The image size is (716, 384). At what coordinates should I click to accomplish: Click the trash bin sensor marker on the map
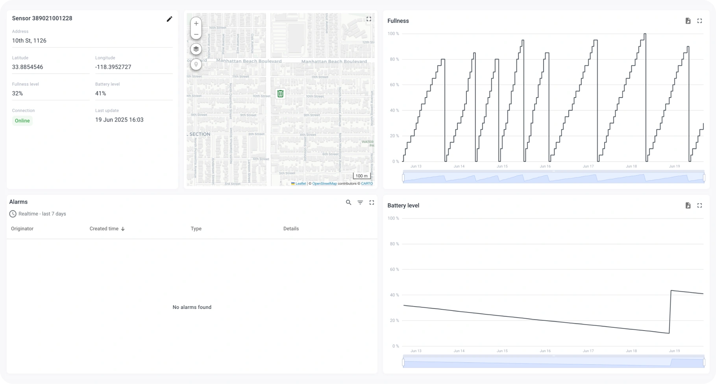[x=279, y=94]
